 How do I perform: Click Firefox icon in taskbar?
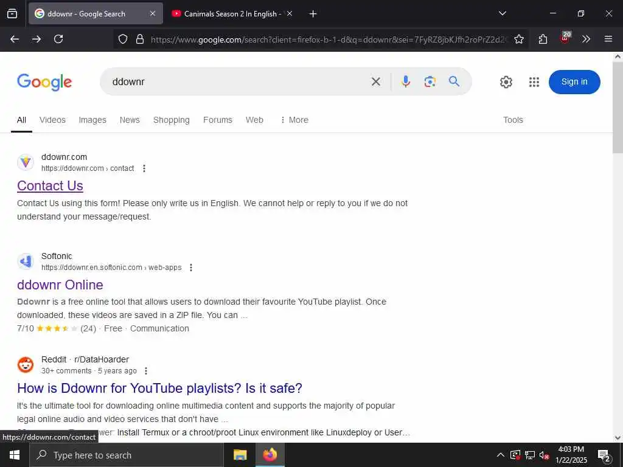[x=270, y=455]
